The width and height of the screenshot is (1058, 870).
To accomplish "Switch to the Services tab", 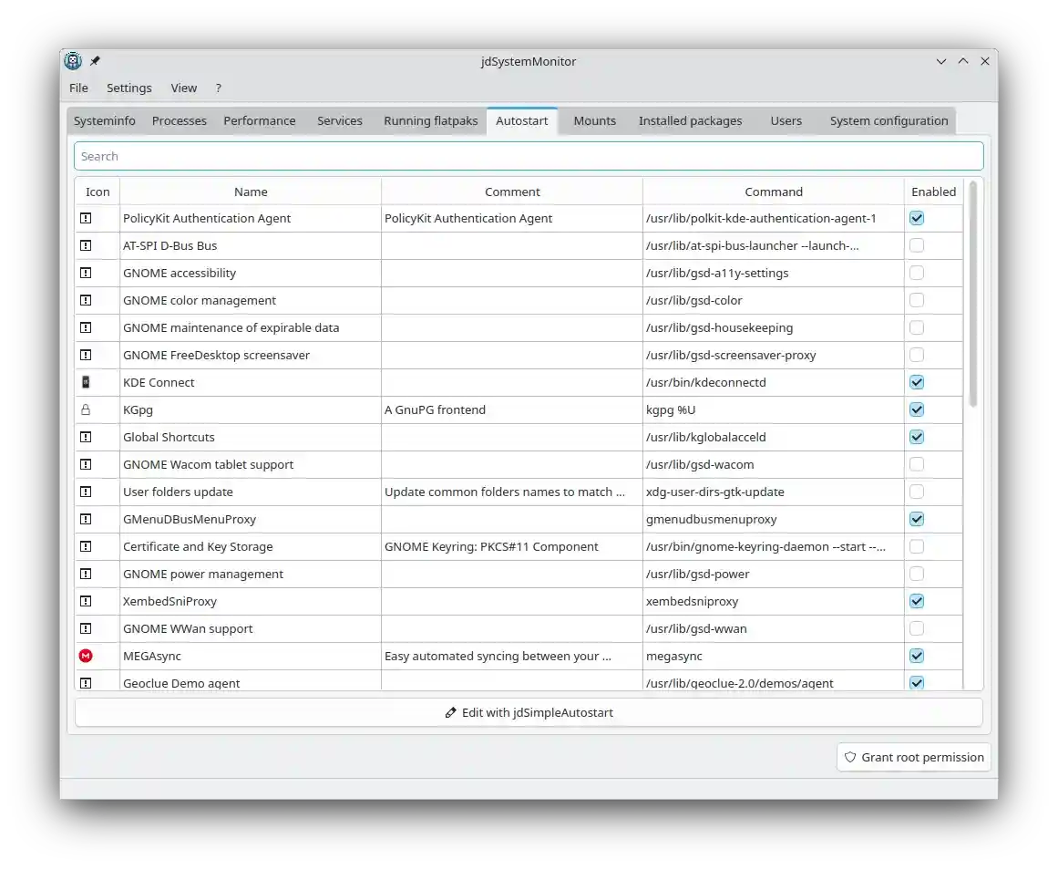I will click(339, 121).
